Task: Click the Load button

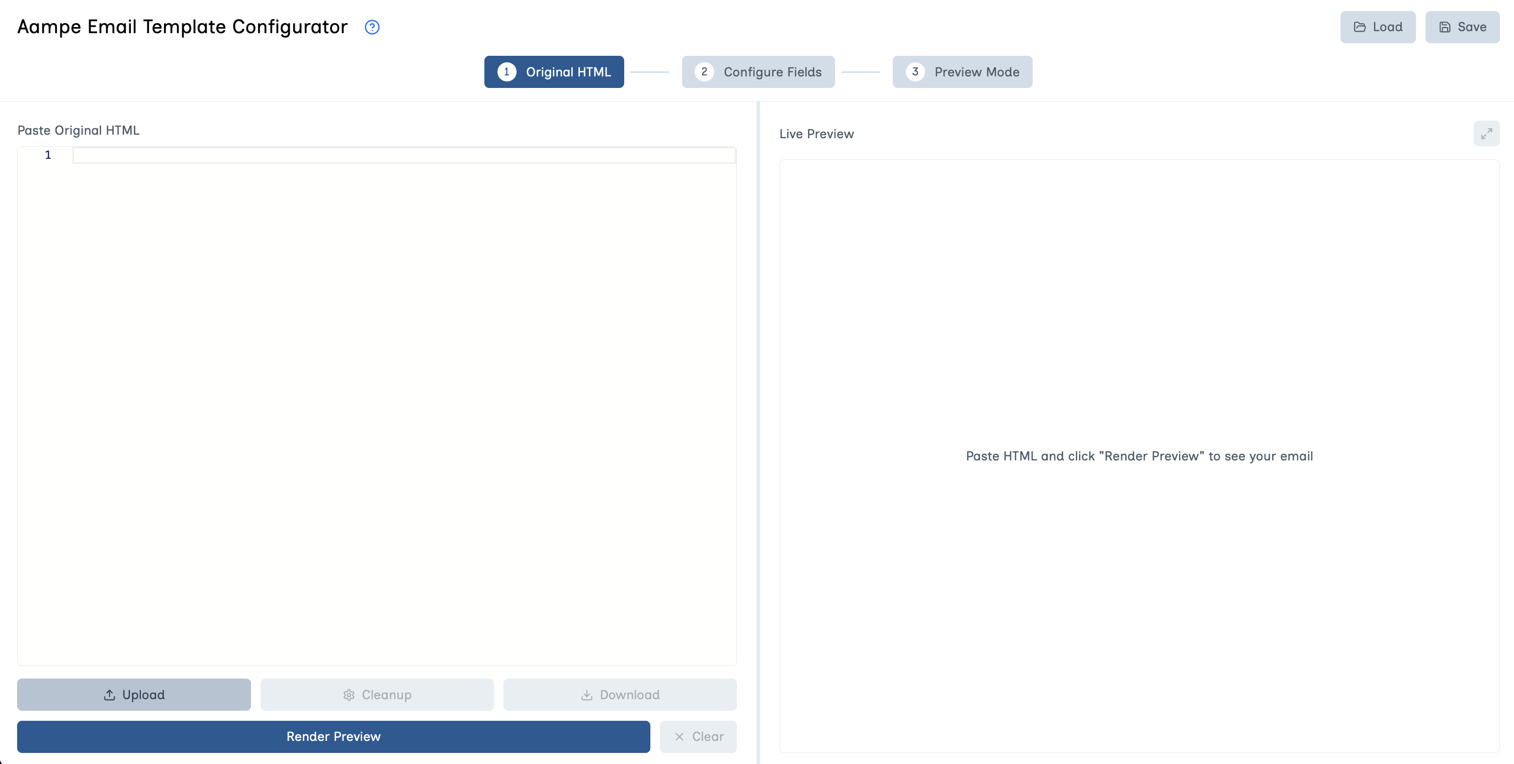Action: coord(1378,27)
